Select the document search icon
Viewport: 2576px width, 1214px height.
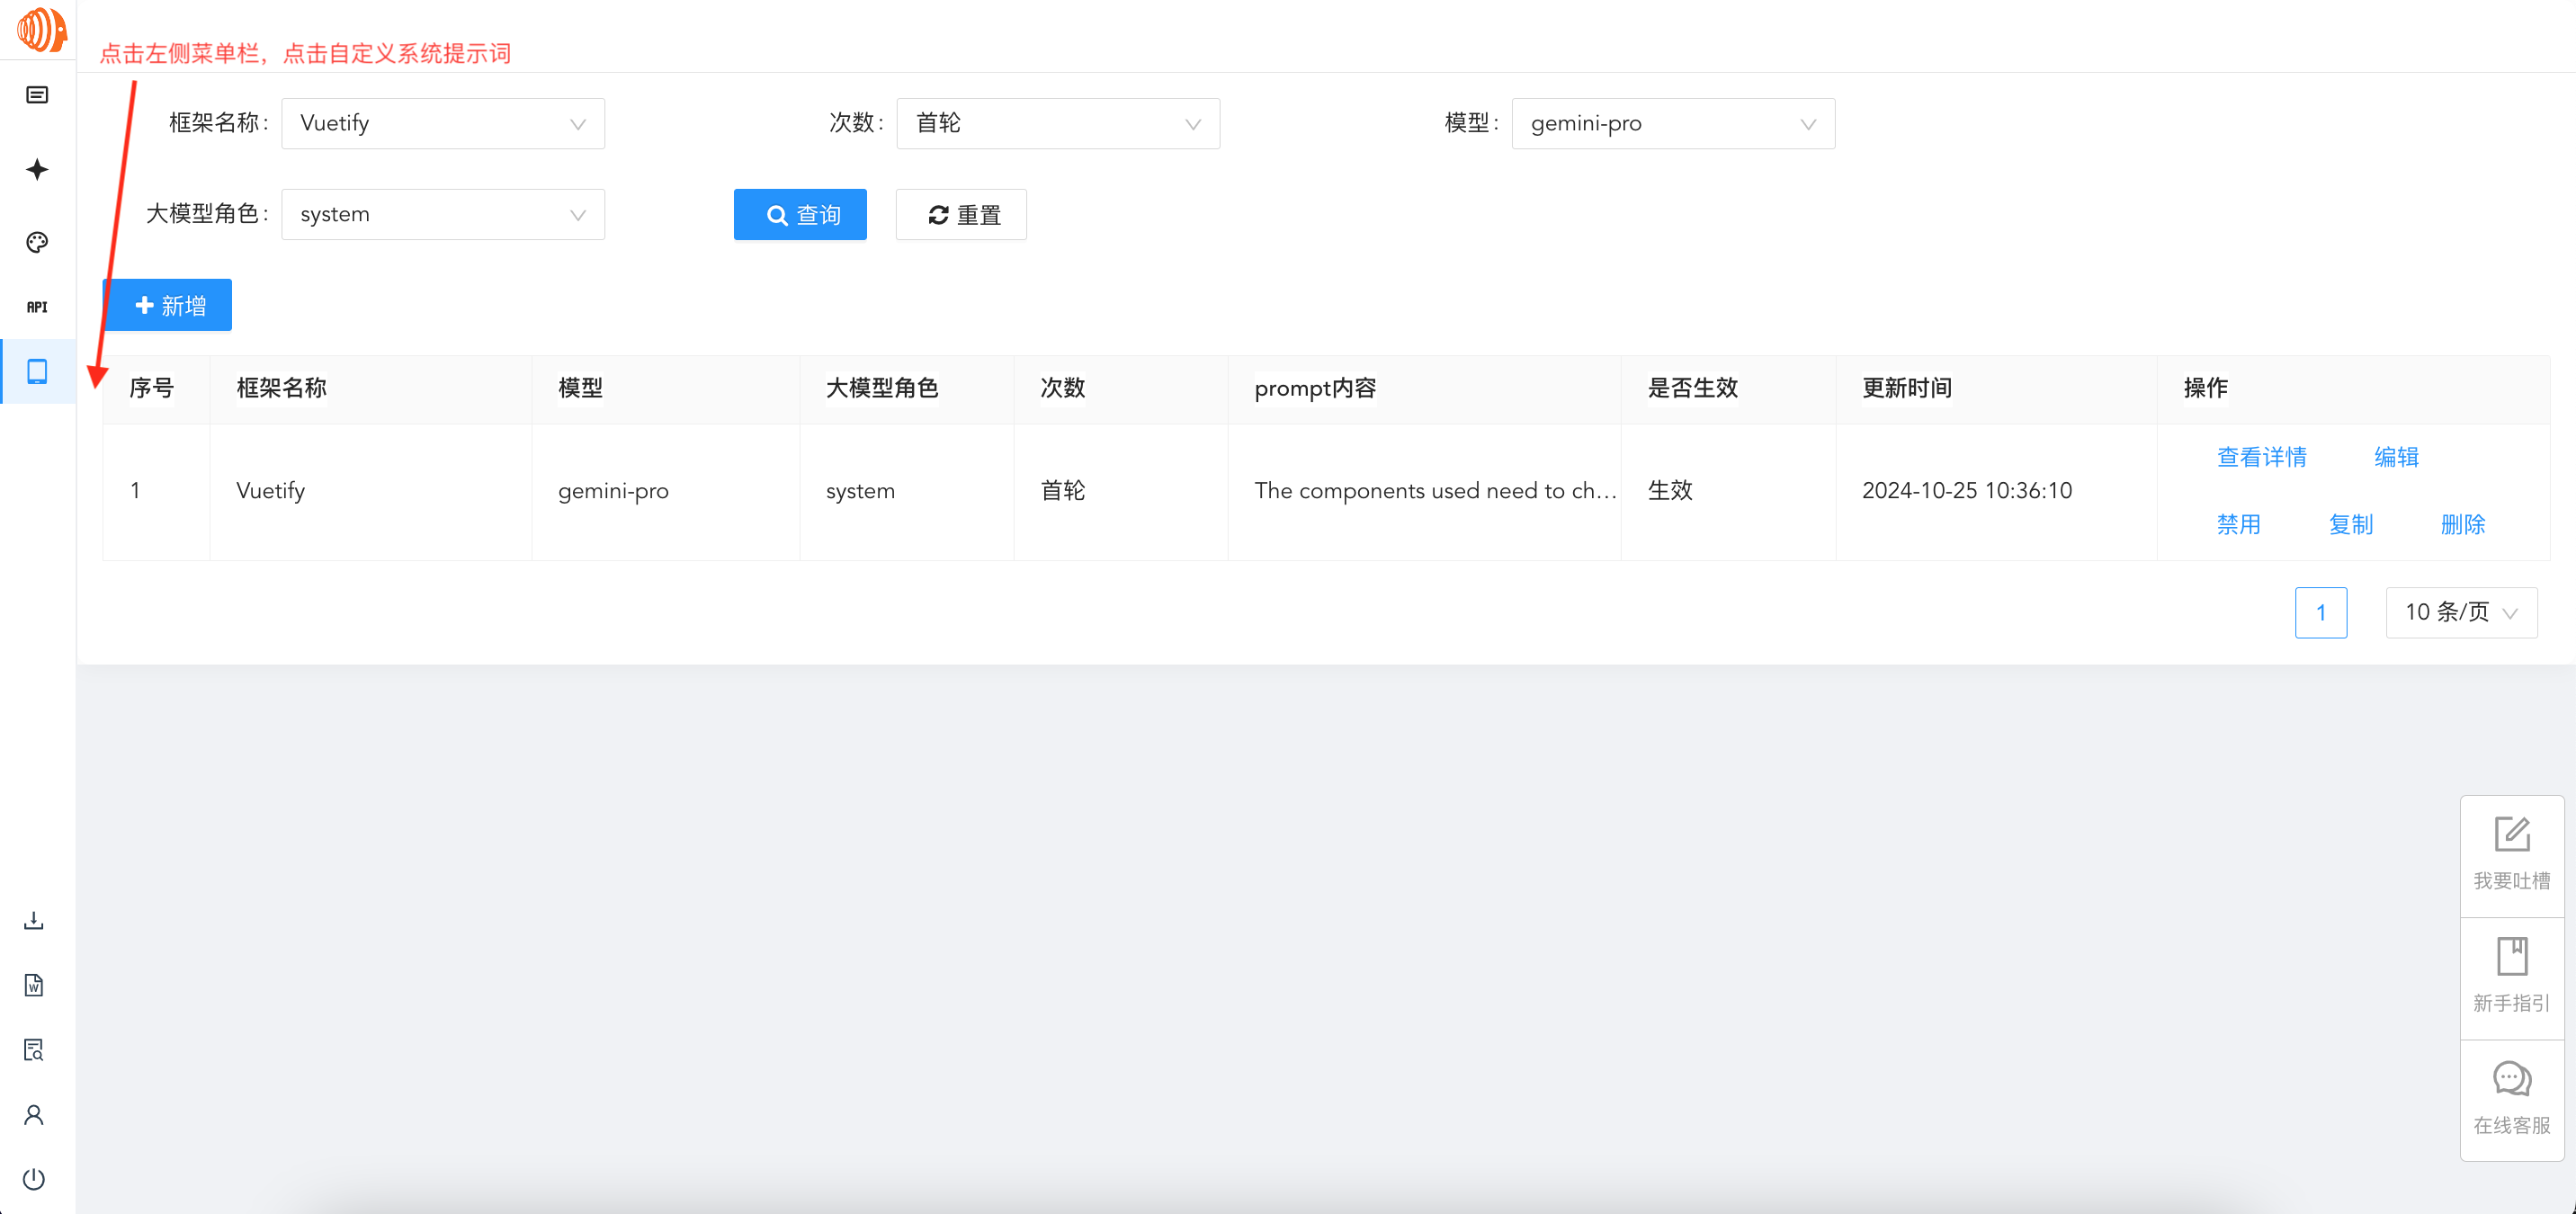point(33,1049)
